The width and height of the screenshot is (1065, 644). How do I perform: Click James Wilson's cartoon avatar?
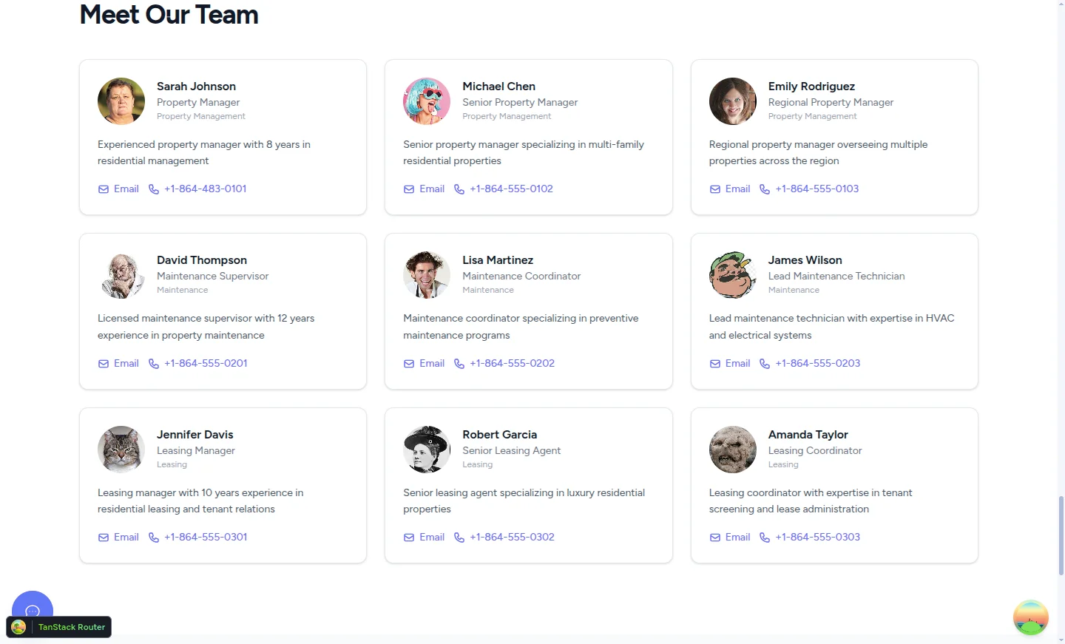click(x=733, y=275)
